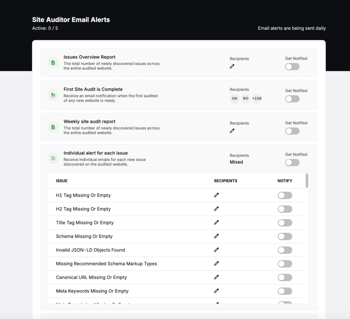Toggle notify for H1 Tag Missing Or Empty
Viewport: 350px width, 319px height.
[285, 195]
